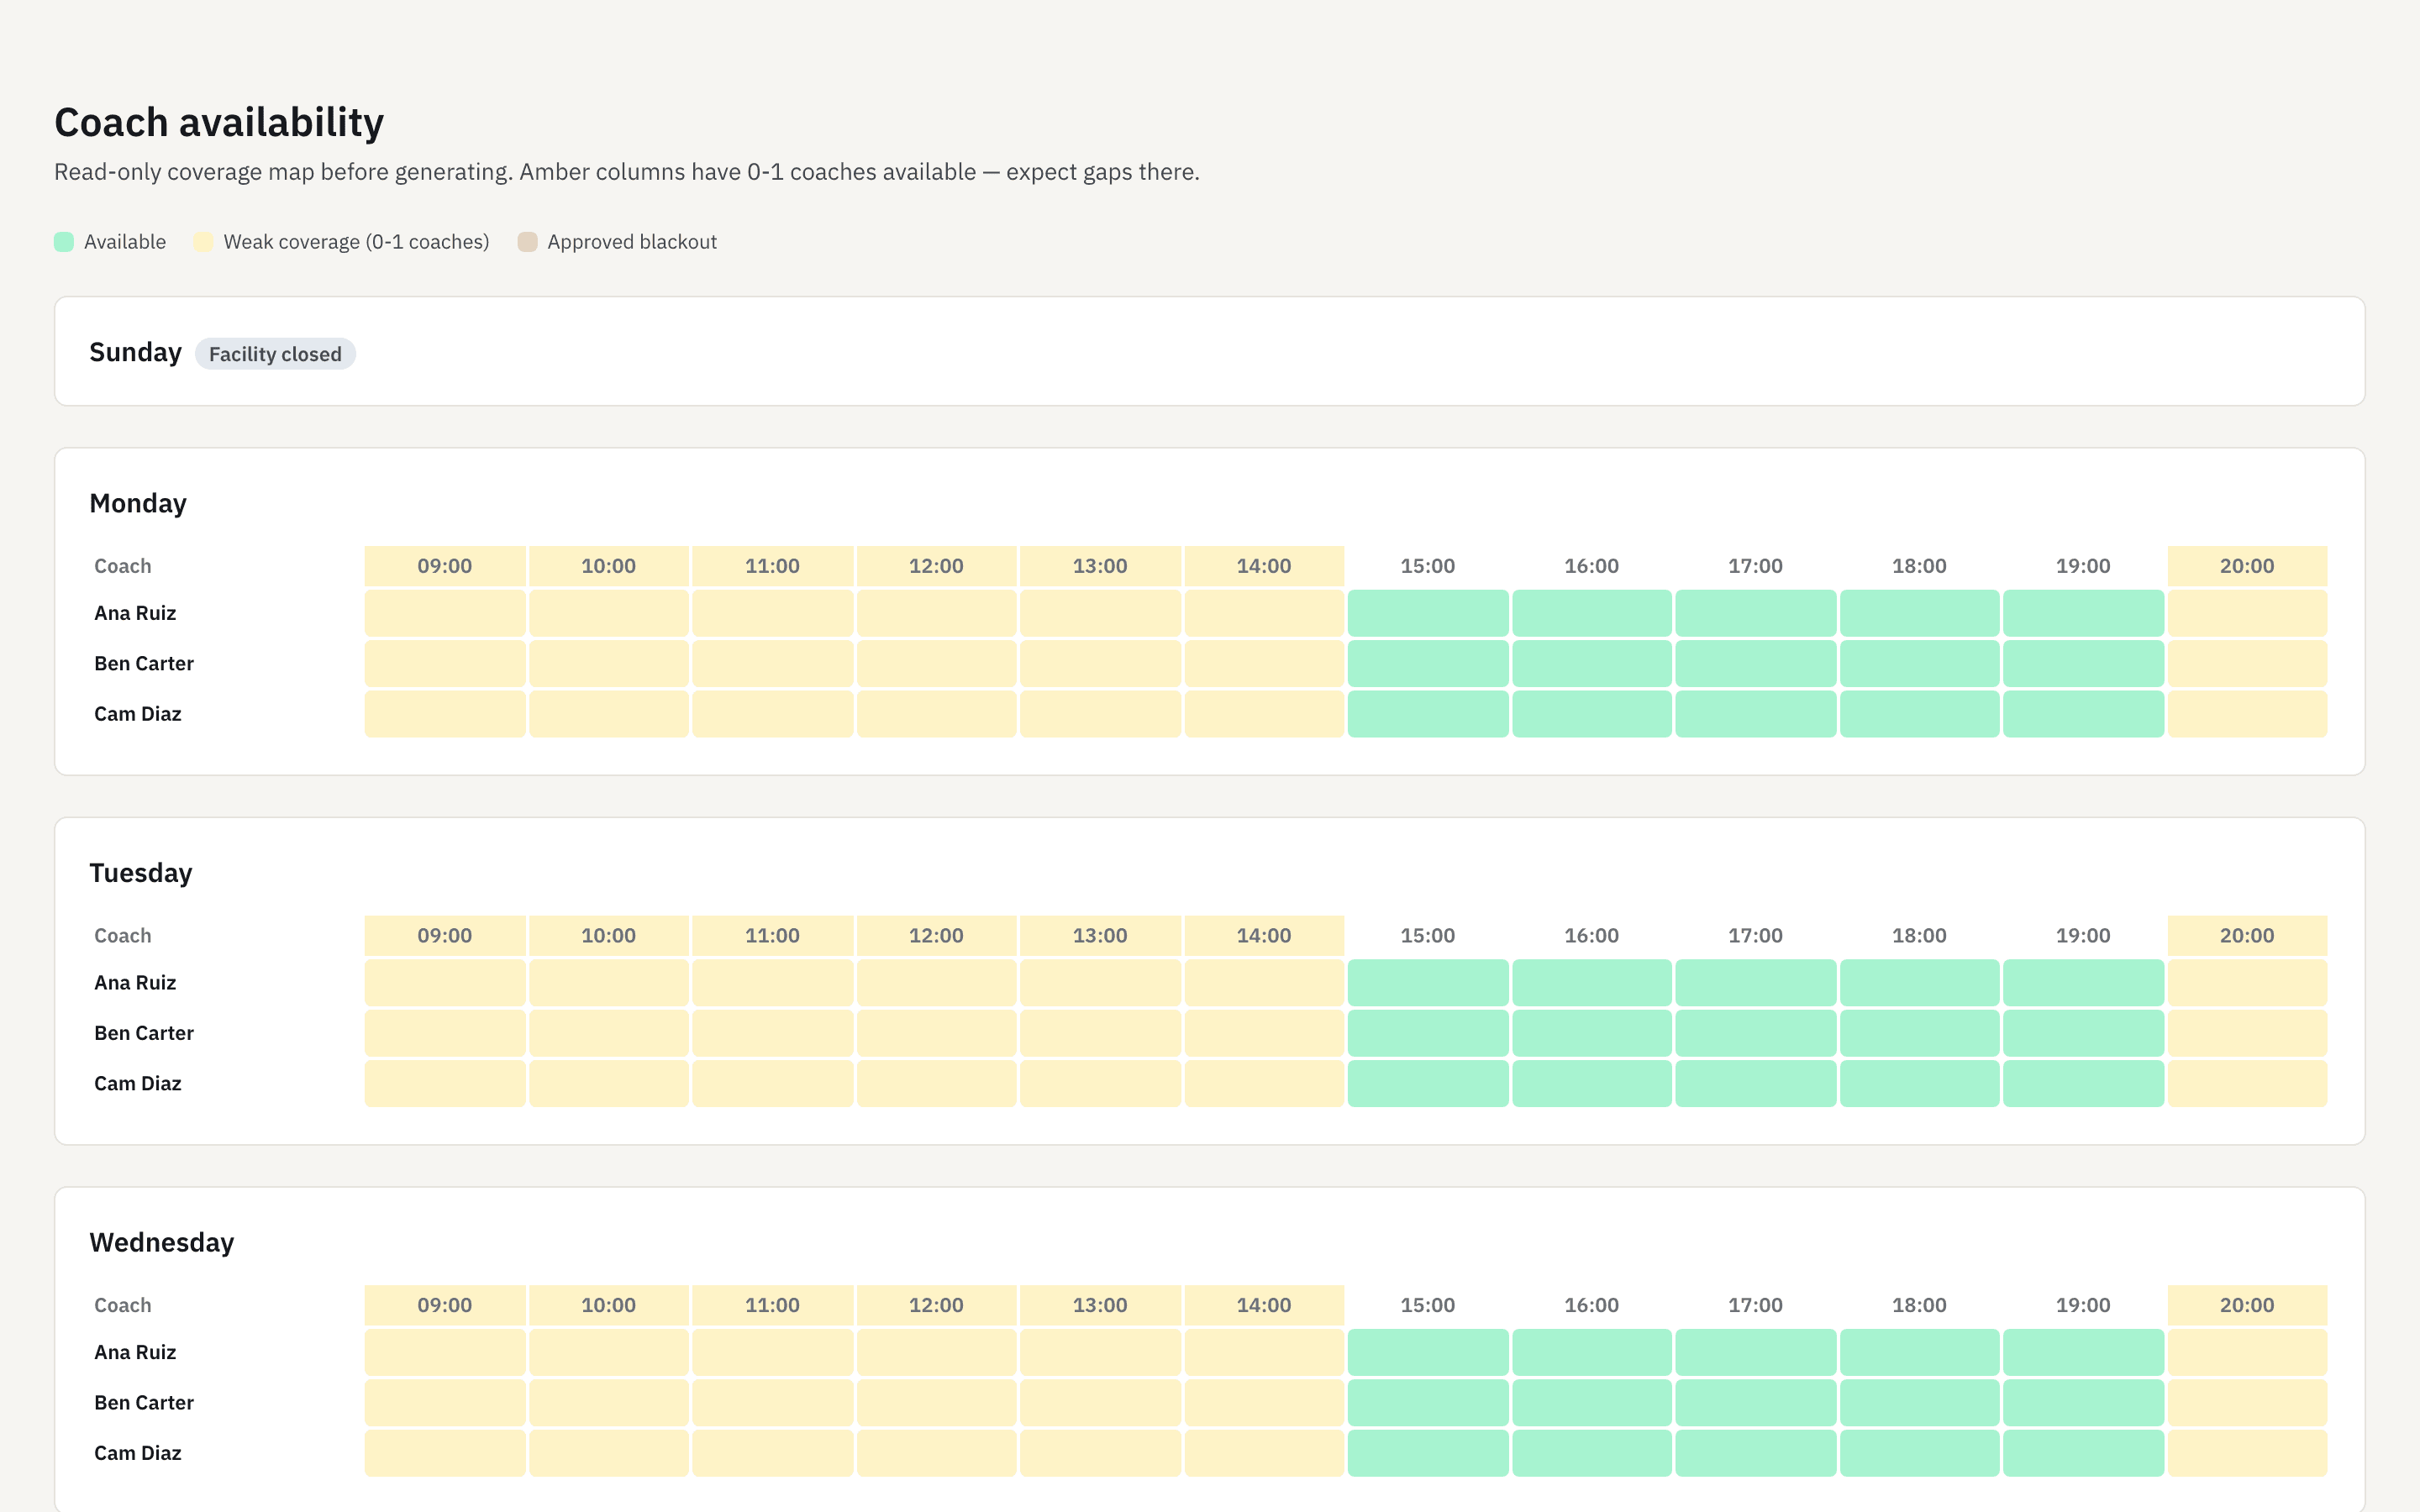Select Tuesday's 12:00 column header
Image resolution: width=2420 pixels, height=1512 pixels.
pos(936,936)
